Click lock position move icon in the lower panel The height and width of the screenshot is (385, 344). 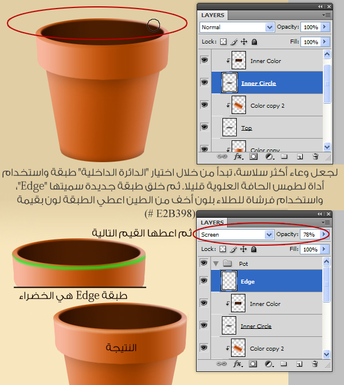coord(244,249)
